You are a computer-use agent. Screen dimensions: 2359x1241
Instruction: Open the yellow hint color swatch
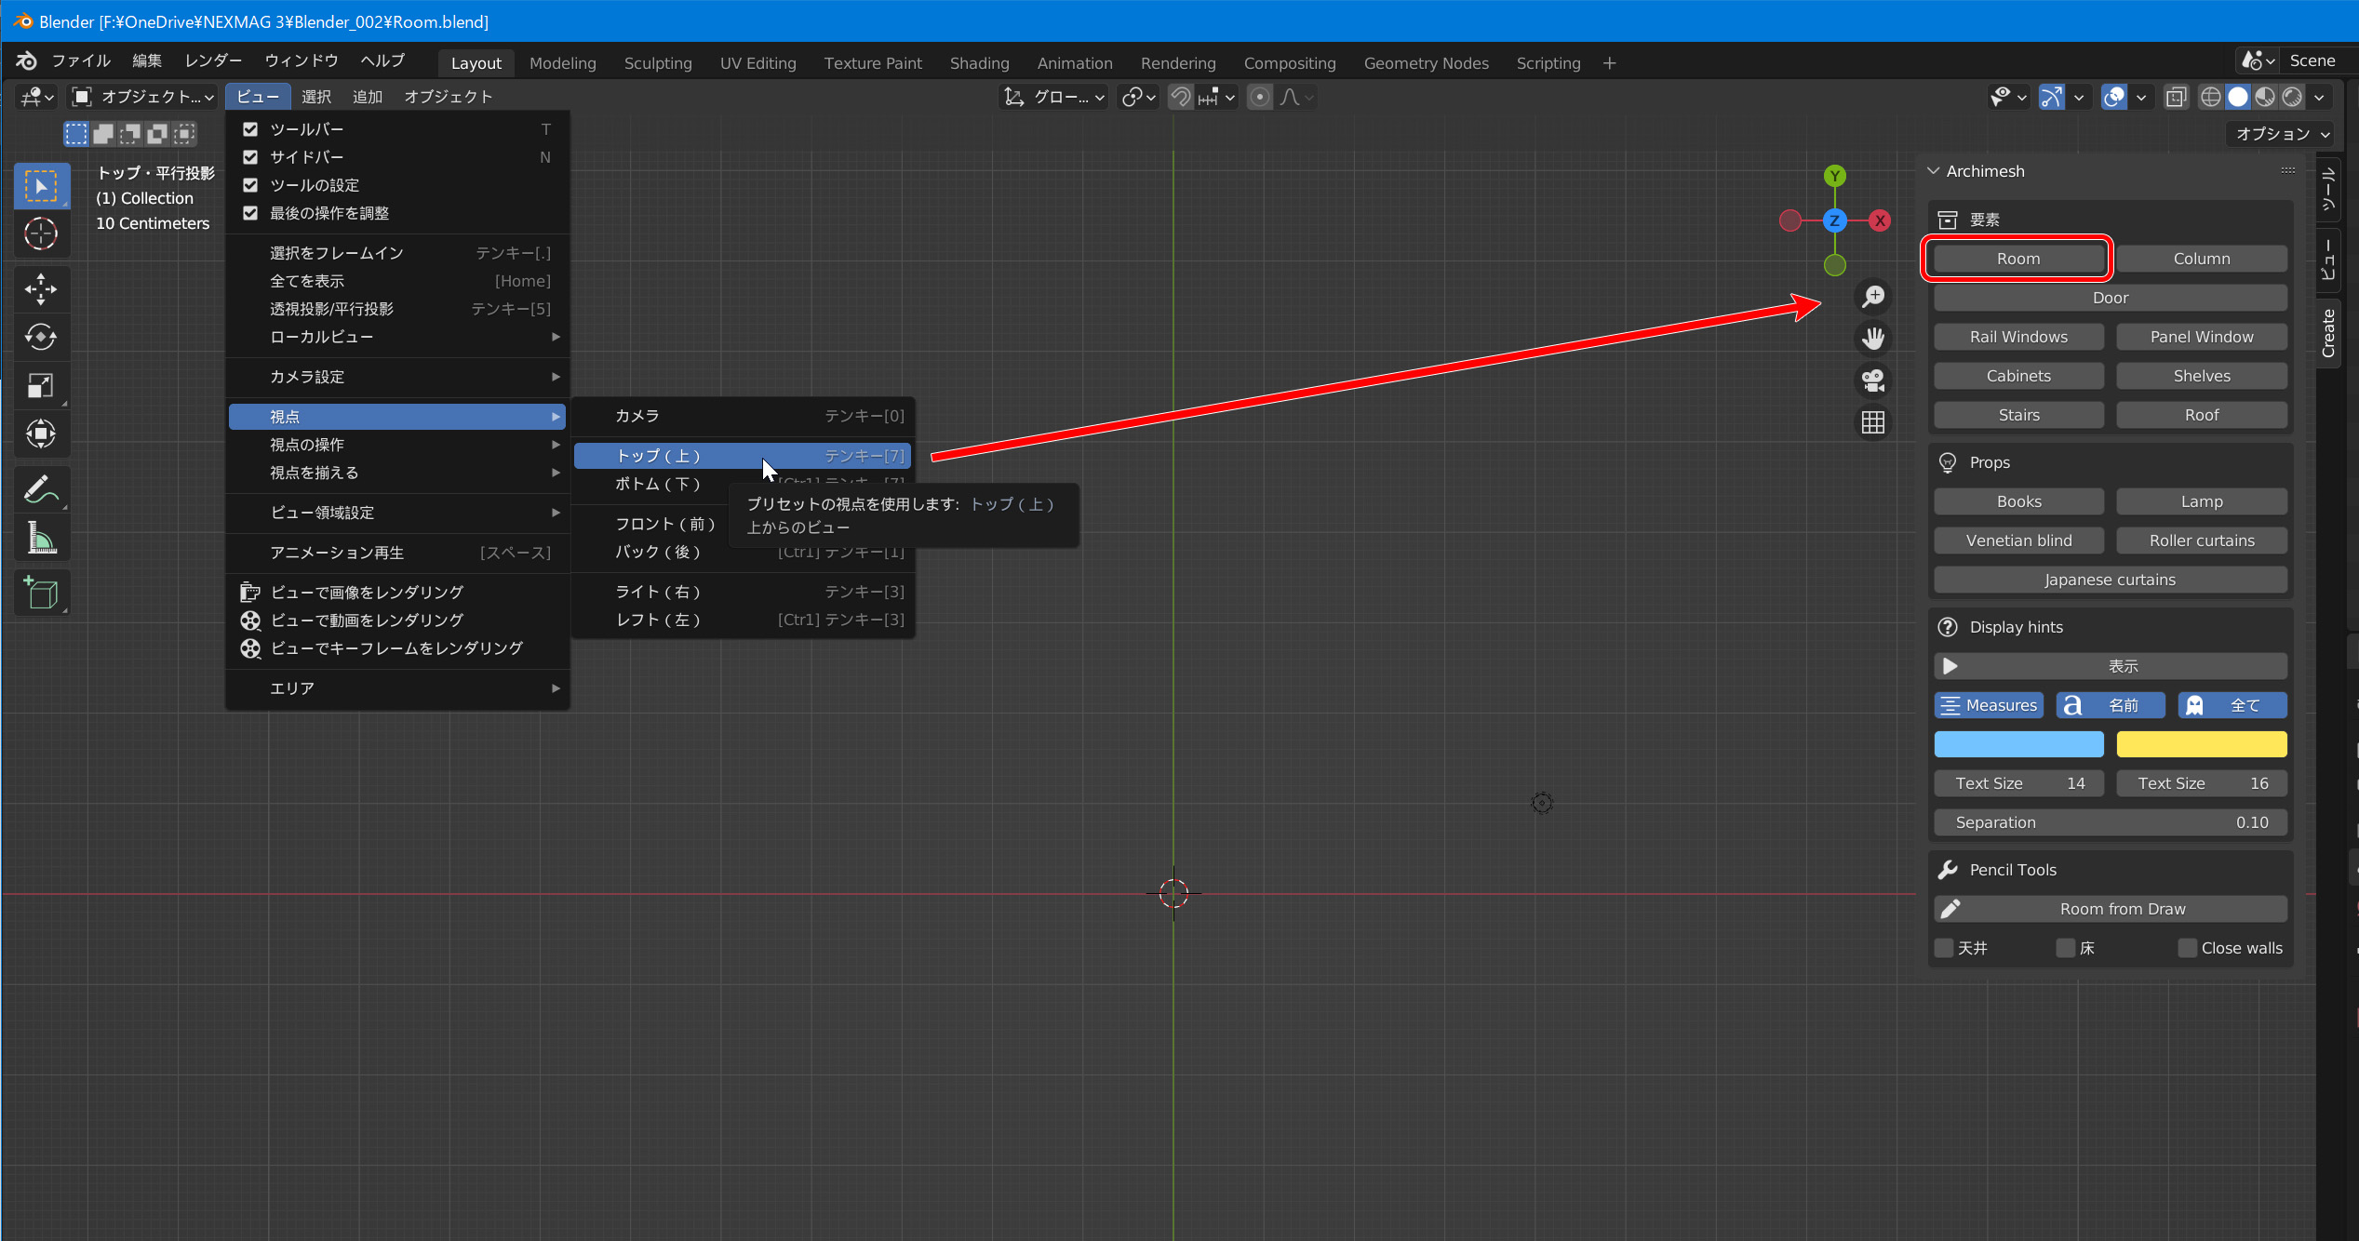2201,744
